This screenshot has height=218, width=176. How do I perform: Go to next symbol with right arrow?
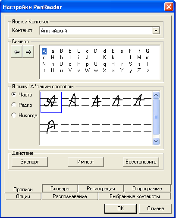click(x=28, y=51)
